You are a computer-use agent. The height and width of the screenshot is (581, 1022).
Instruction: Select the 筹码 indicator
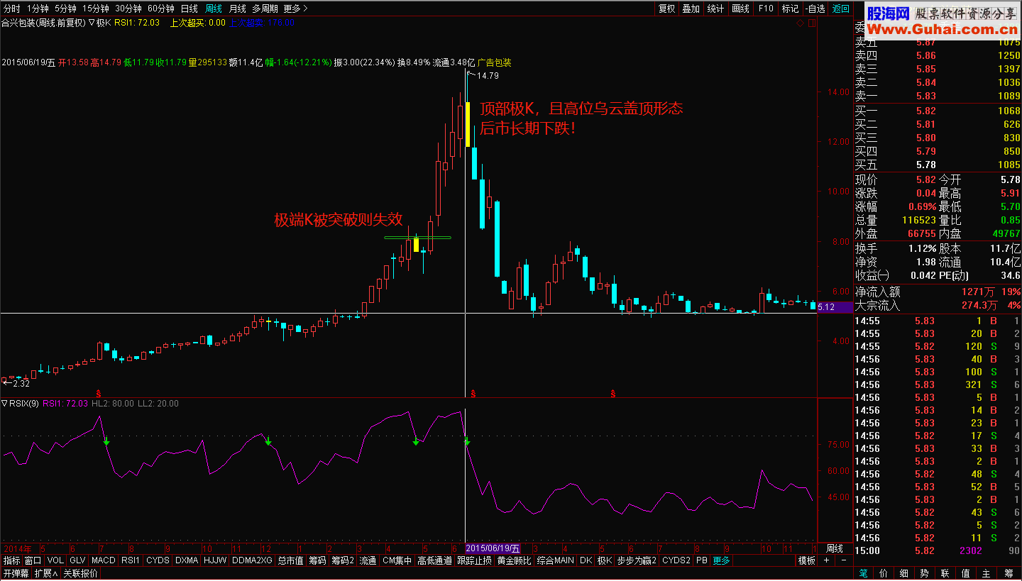pyautogui.click(x=317, y=560)
